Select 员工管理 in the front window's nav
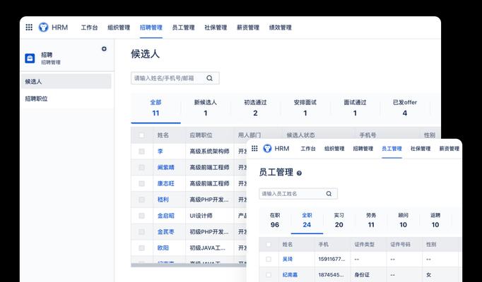This screenshot has height=282, width=482. pos(392,149)
